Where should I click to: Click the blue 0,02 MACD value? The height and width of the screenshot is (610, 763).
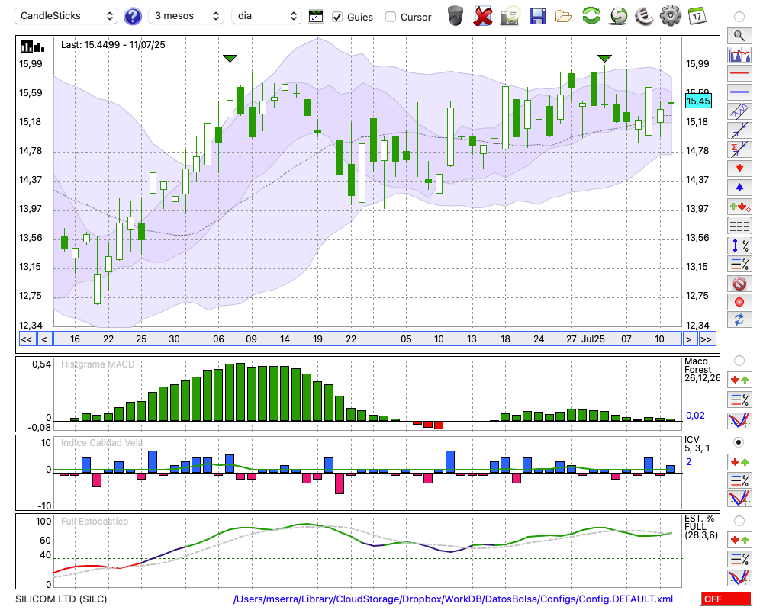695,416
